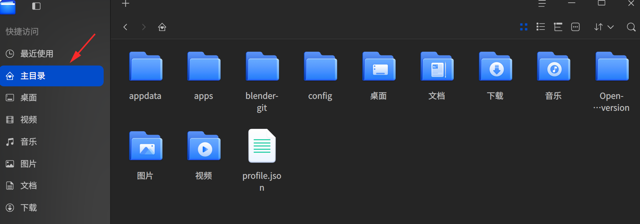
Task: Select the appdata folder icon
Action: click(146, 66)
